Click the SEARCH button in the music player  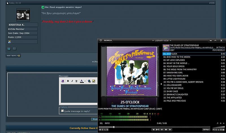108,40
